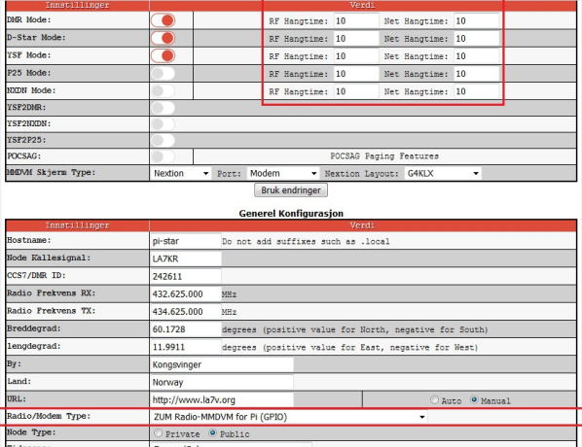Click the Bruk endringer button
Image resolution: width=582 pixels, height=447 pixels.
291,190
